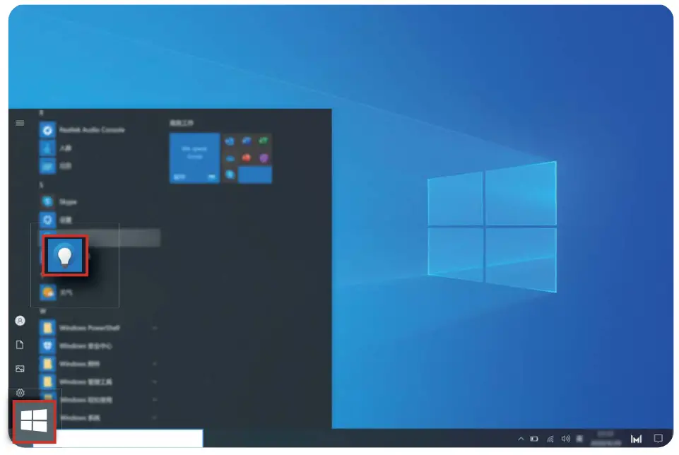This screenshot has height=455, width=679.
Task: Open user account icon in Start sidebar
Action: click(20, 320)
